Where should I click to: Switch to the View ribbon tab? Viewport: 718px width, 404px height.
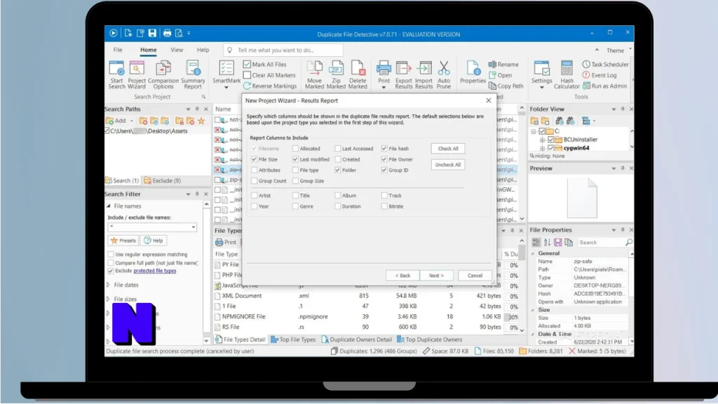(x=177, y=50)
